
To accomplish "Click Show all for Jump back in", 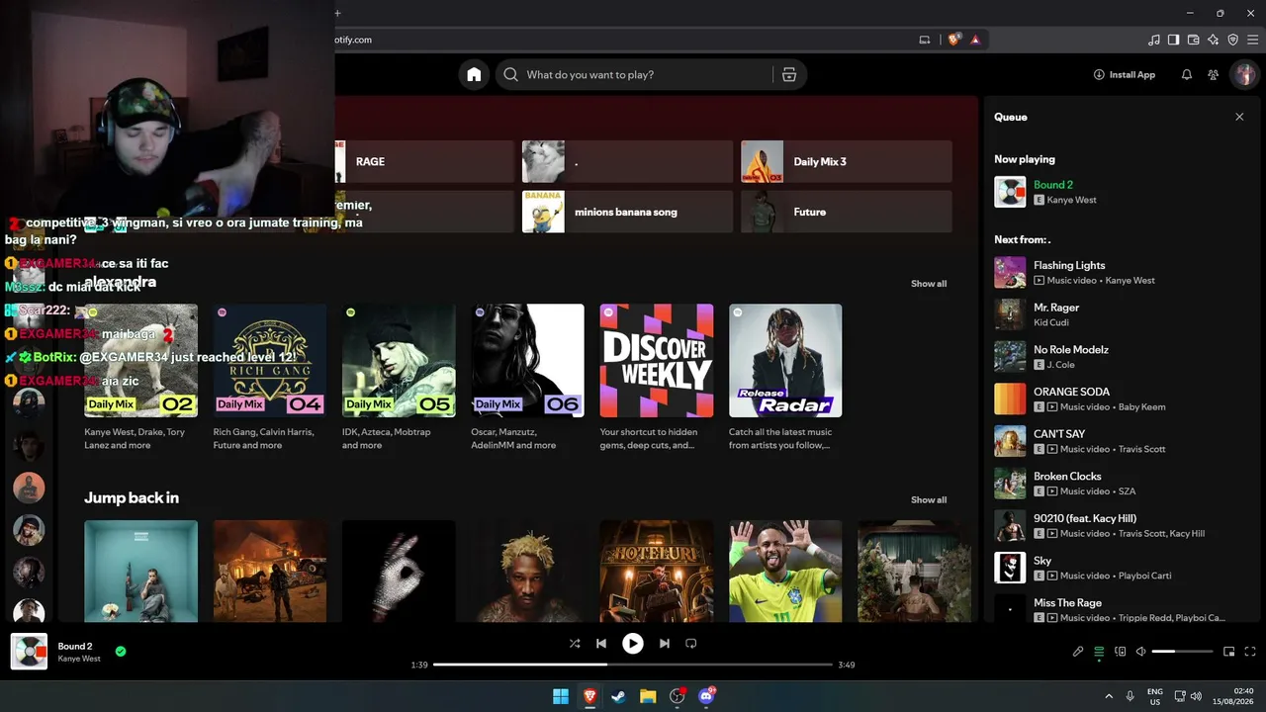I will [x=929, y=499].
